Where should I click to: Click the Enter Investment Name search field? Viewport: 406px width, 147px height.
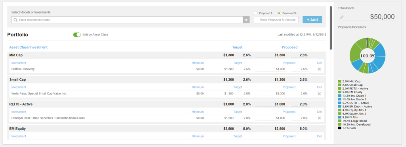(x=127, y=20)
